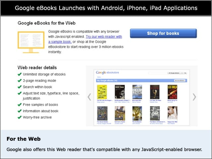This screenshot has height=159, width=212.
Task: Advance to the next carousel screenshot
Action: pos(194,97)
